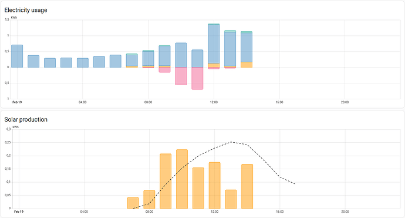Select the pink negative bar at 09:00
Image resolution: width=405 pixels, height=218 pixels.
(164, 70)
